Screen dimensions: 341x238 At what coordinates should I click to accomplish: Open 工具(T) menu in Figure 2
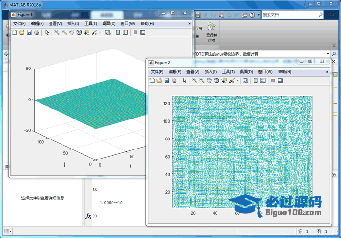(x=228, y=72)
